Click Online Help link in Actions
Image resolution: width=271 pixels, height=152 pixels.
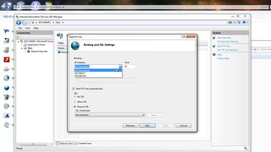point(223,58)
